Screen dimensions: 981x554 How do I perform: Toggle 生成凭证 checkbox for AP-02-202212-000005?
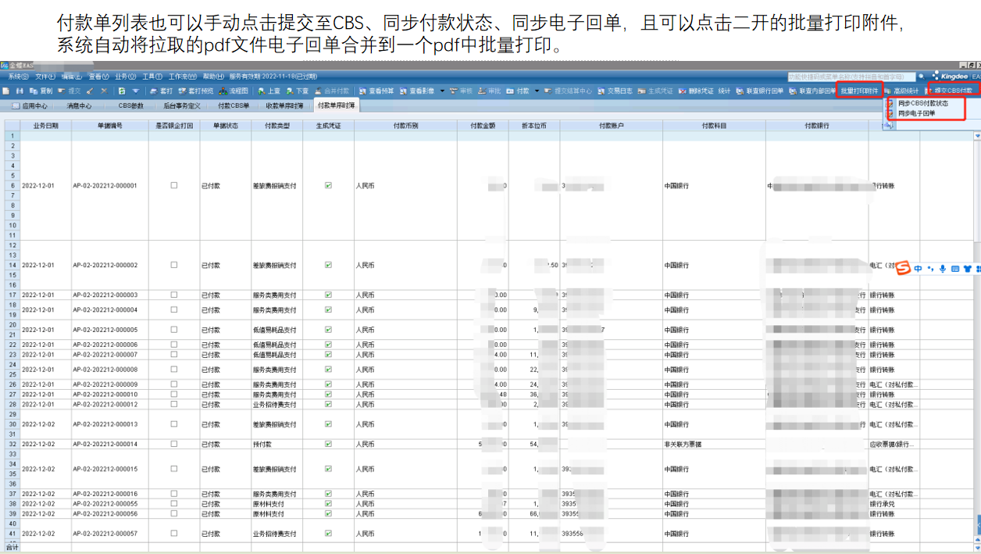point(328,330)
